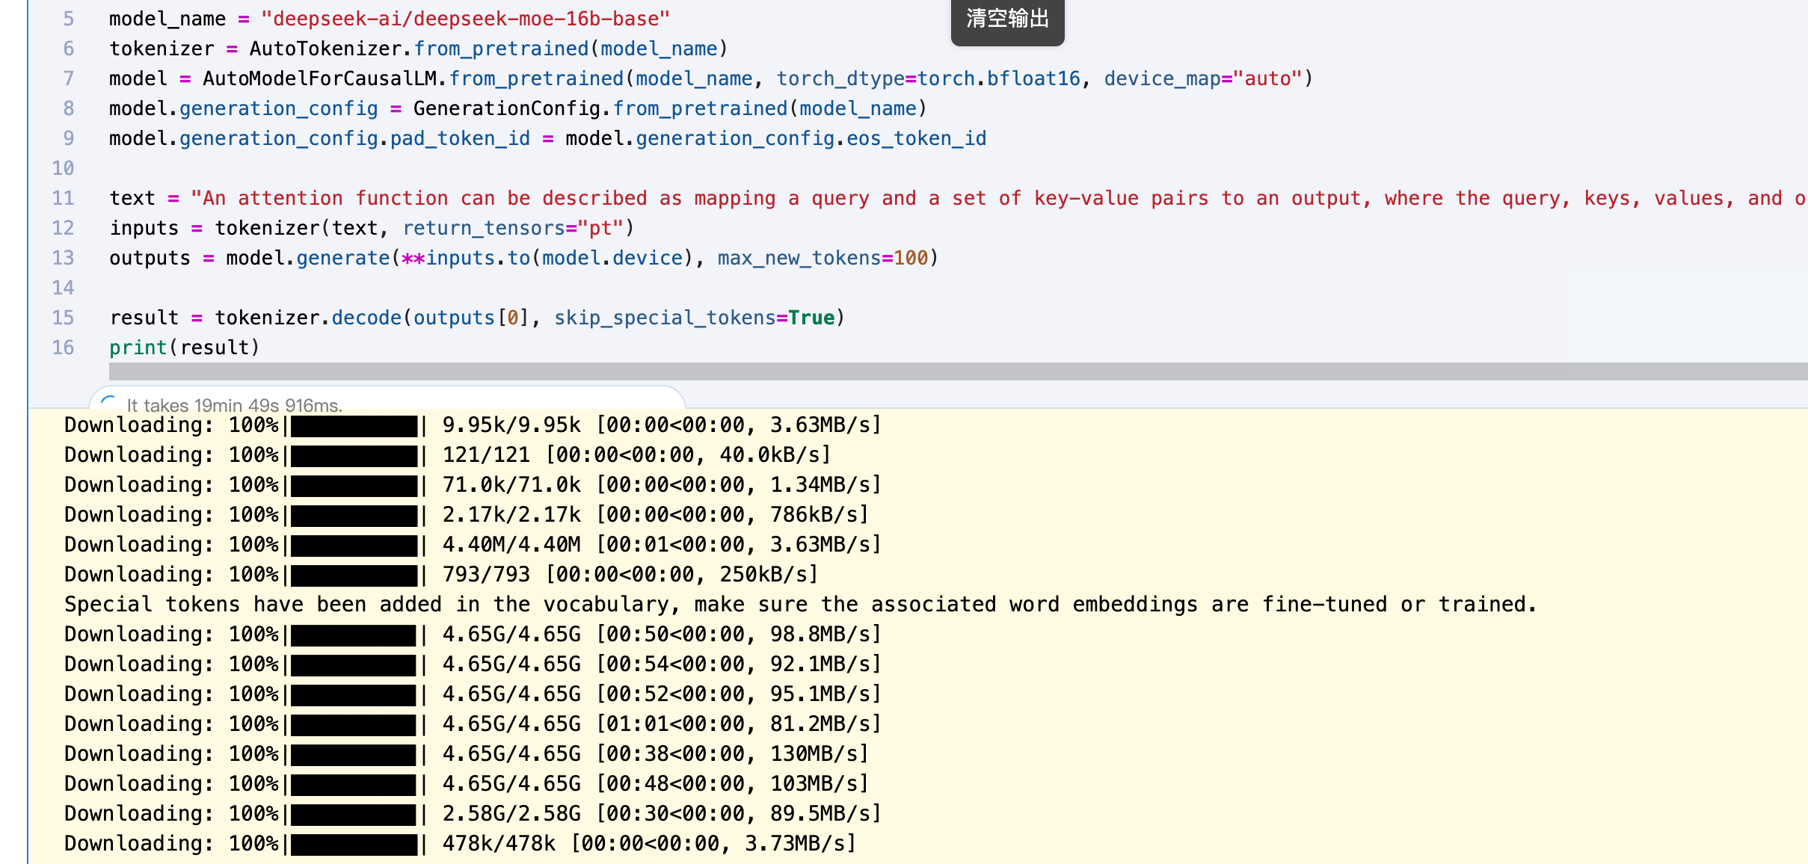The image size is (1808, 864).
Task: Click the 71.0k/71.0k download output line
Action: pyautogui.click(x=473, y=485)
